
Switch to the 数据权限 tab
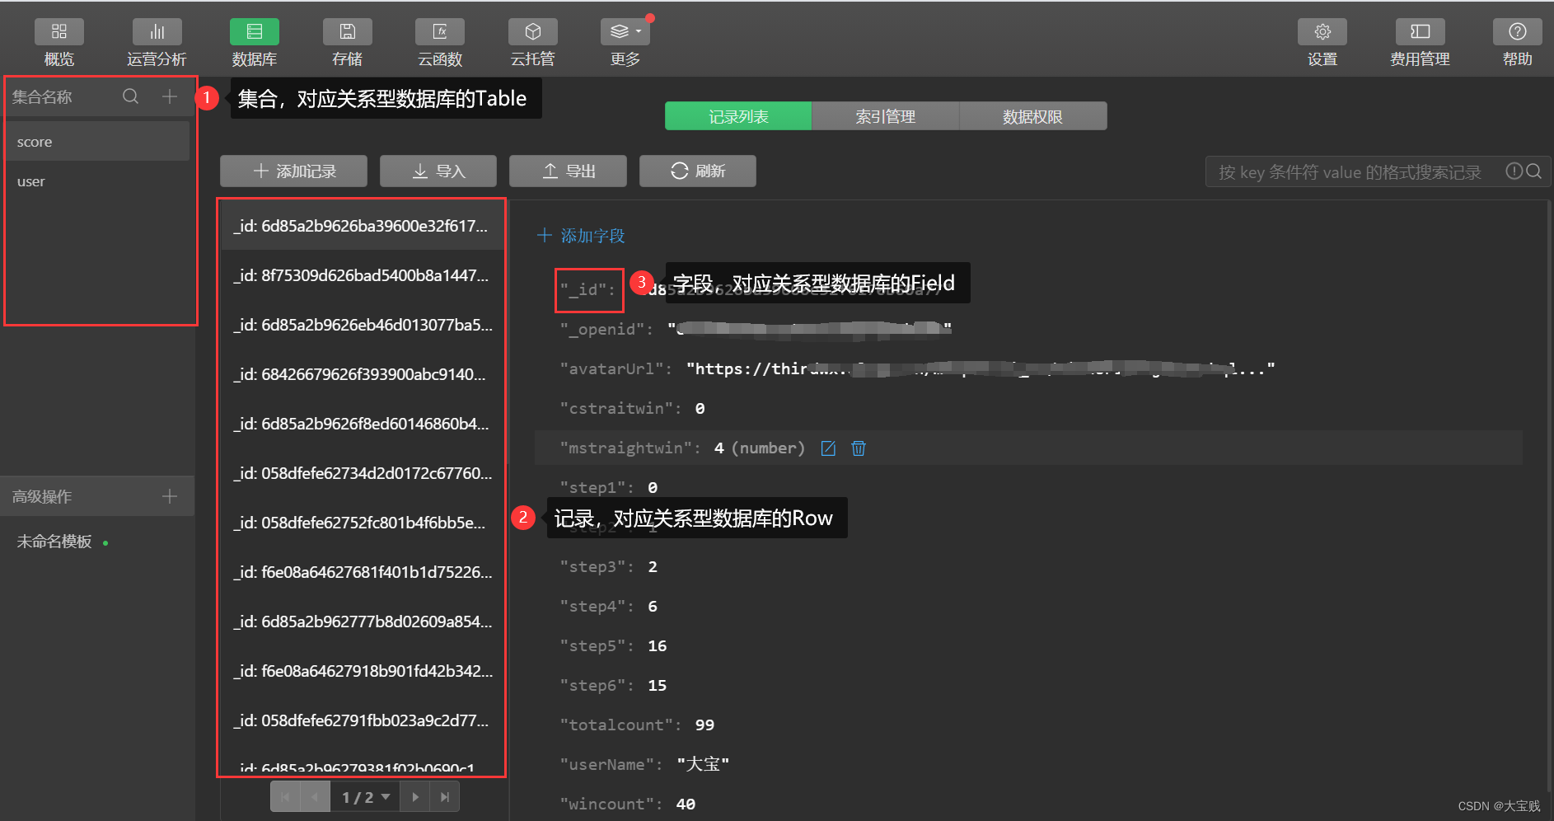1032,116
